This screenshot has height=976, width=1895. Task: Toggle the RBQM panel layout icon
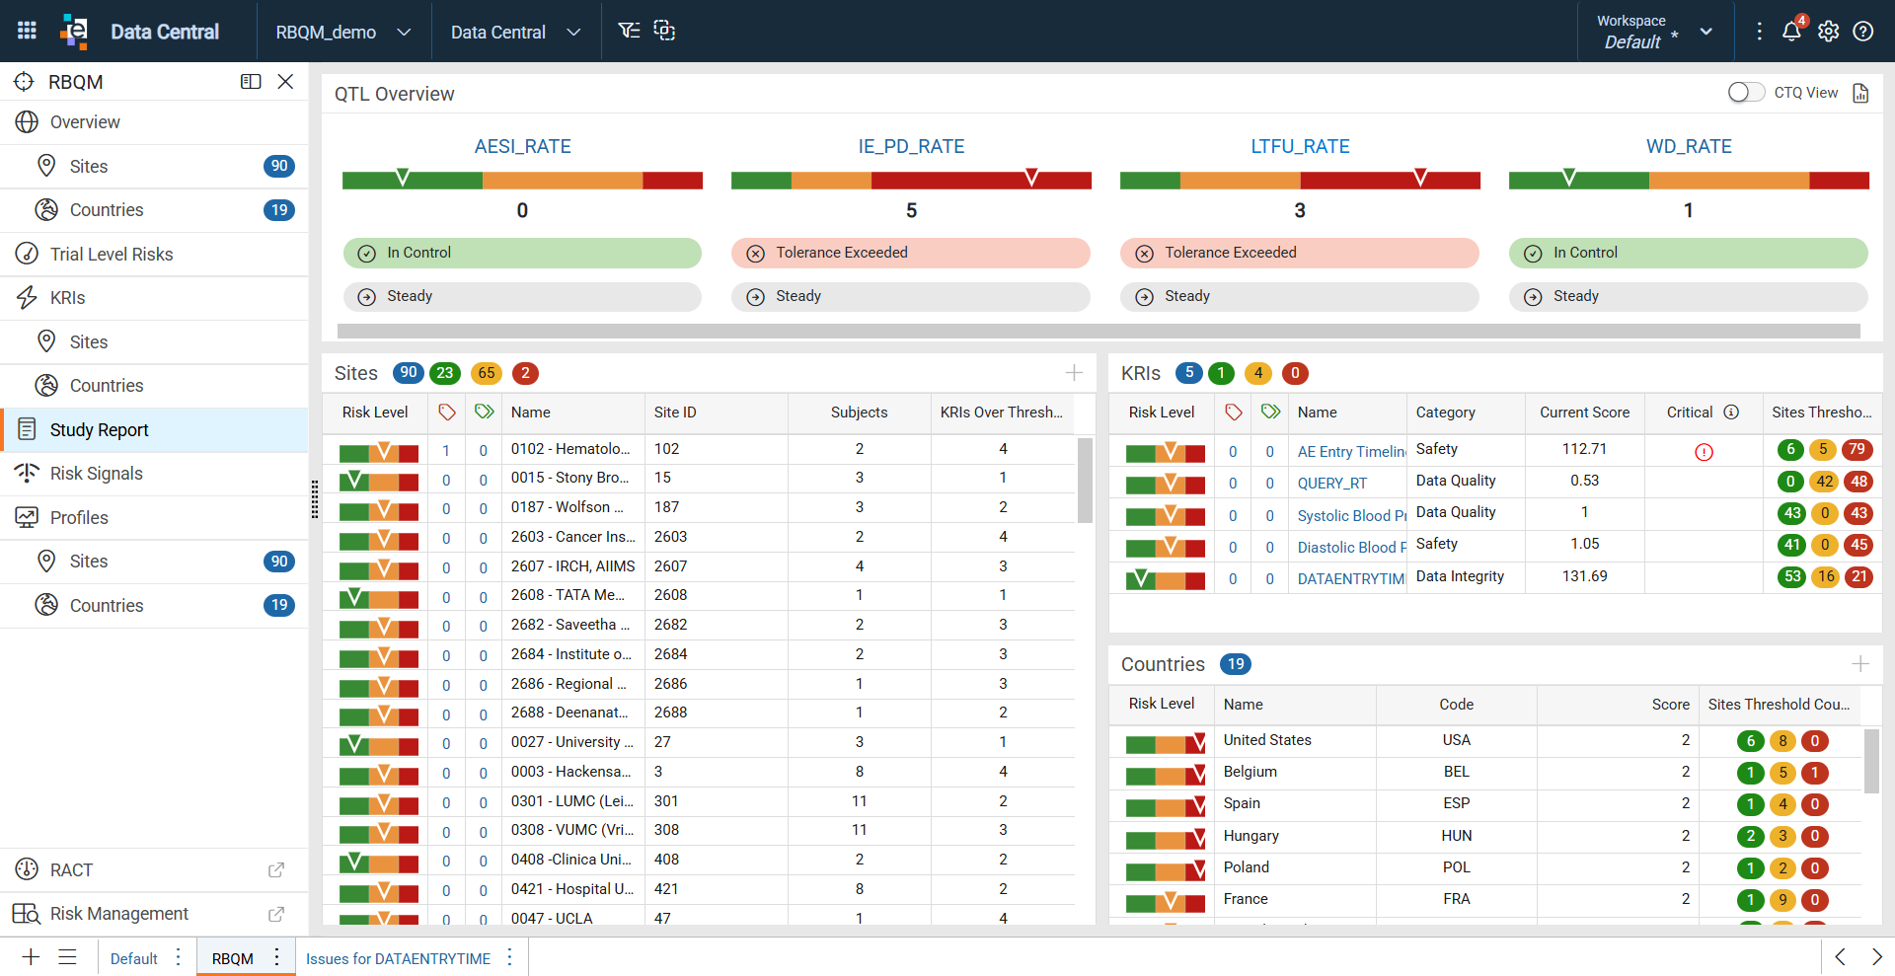point(251,82)
